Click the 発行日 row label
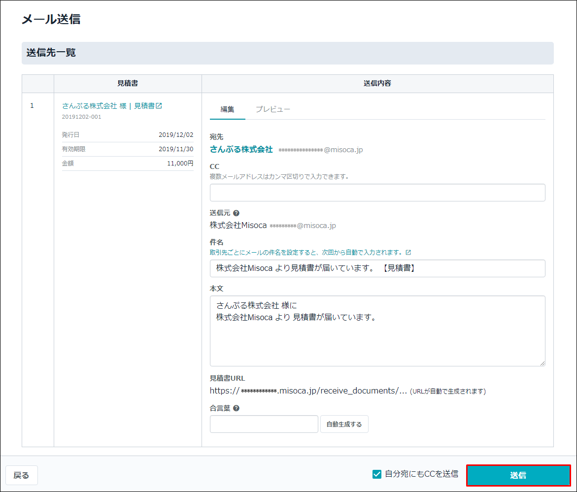Viewport: 577px width, 492px height. pyautogui.click(x=70, y=135)
